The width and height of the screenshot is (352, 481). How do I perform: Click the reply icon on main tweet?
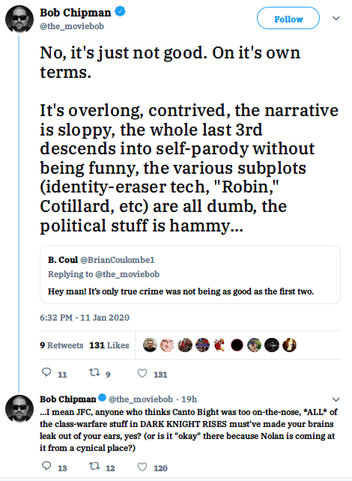tap(46, 372)
